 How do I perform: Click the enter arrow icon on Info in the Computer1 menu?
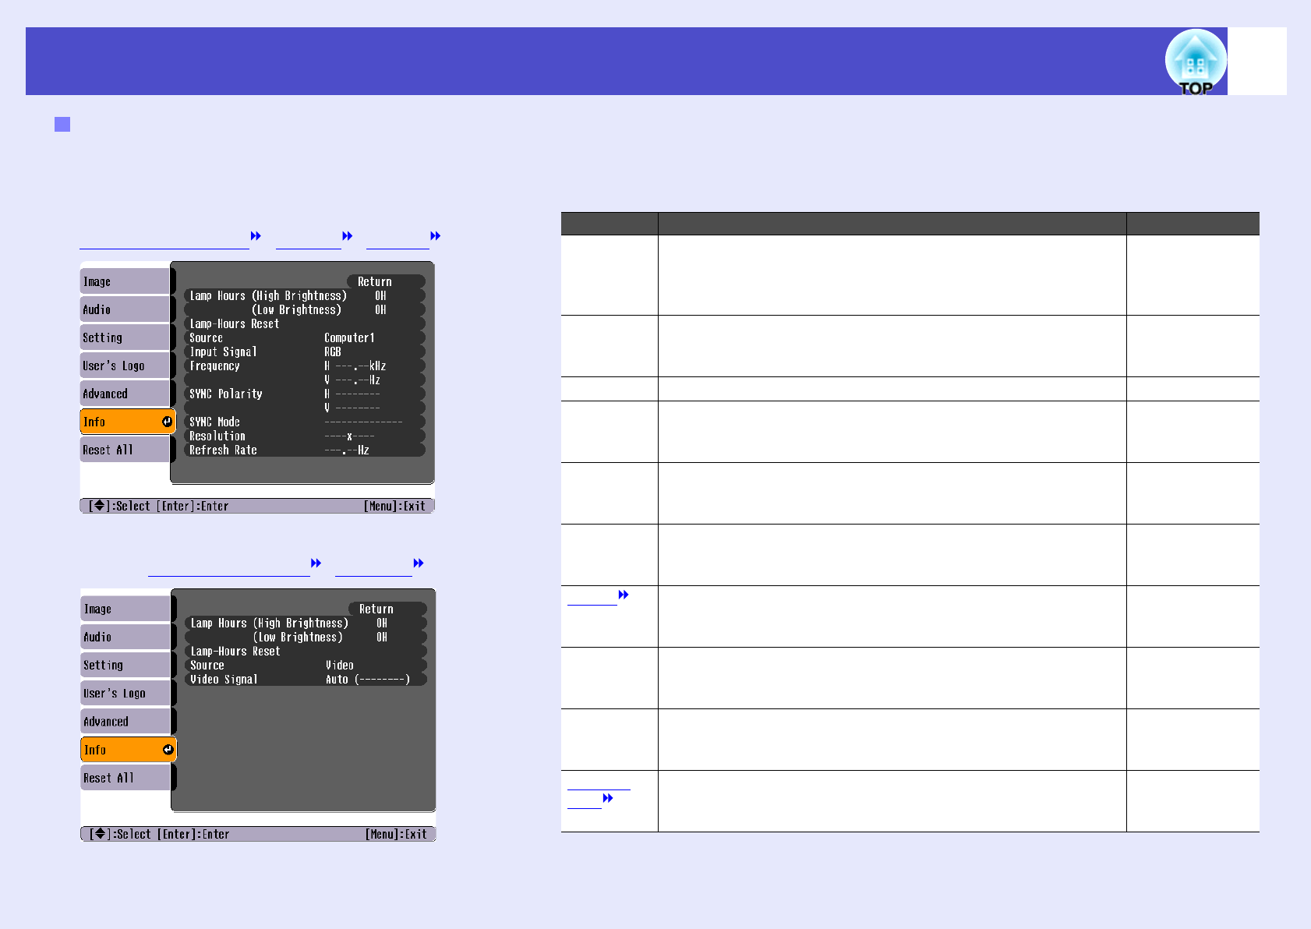point(167,422)
